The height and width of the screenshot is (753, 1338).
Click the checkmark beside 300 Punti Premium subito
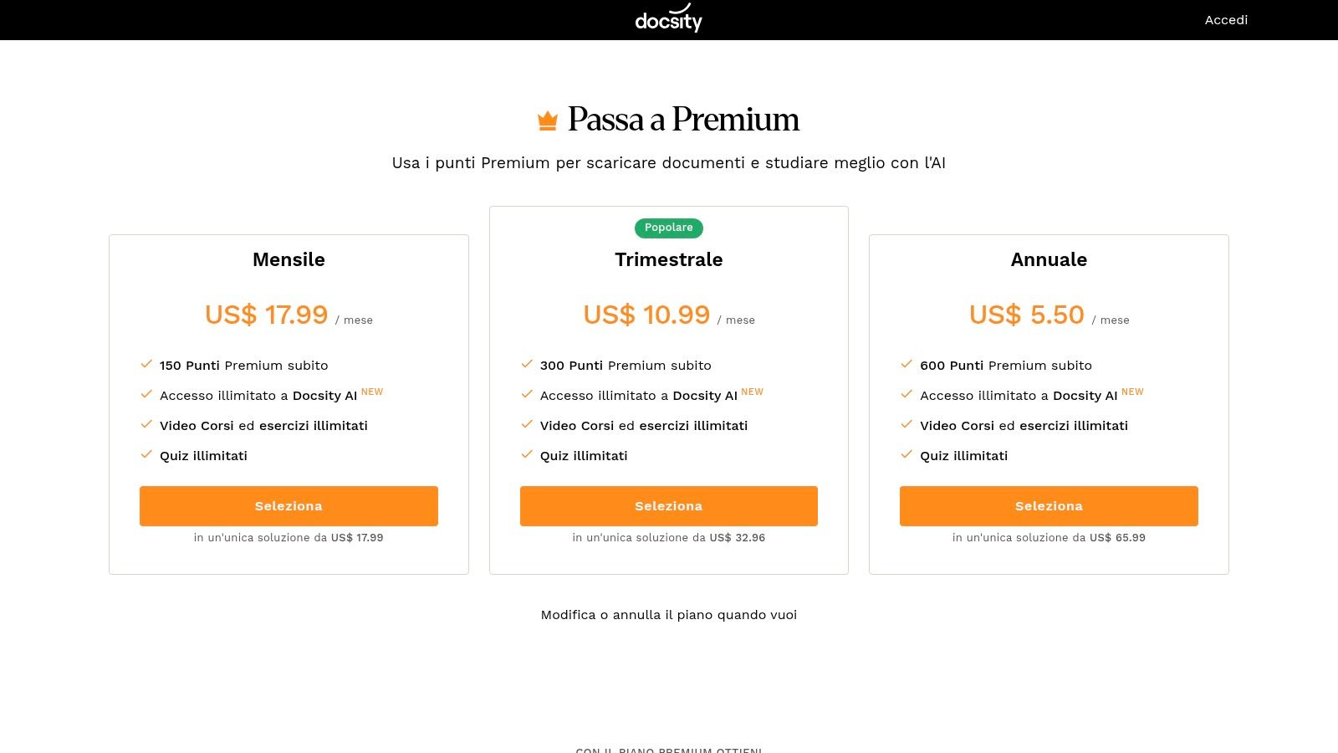(x=525, y=363)
